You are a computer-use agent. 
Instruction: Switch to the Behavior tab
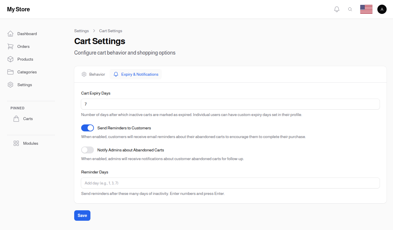click(x=93, y=74)
